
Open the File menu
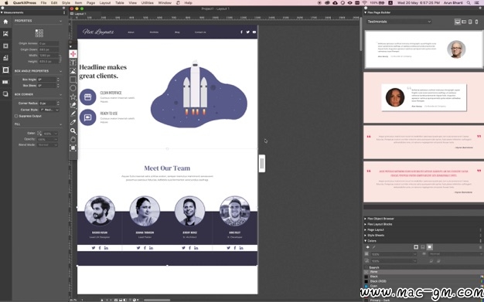click(x=43, y=3)
